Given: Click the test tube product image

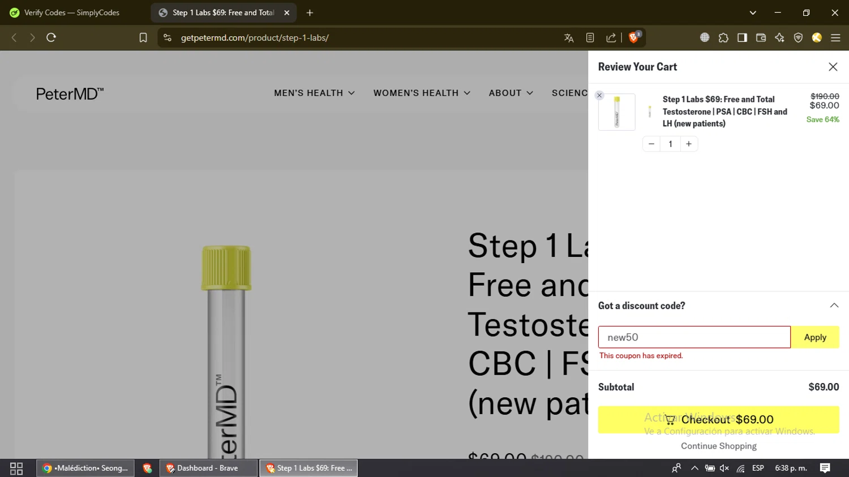Looking at the screenshot, I should pos(226,351).
